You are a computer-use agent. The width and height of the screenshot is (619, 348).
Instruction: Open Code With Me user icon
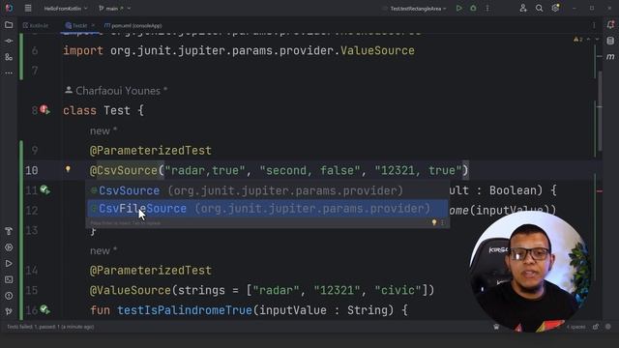[x=523, y=8]
